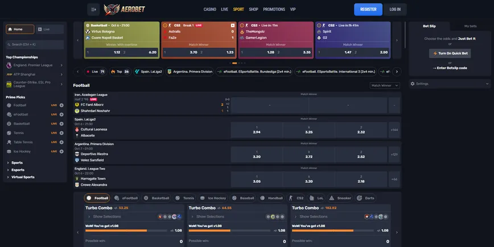Select the Home toggle in the sidebar
Screen dimensions: 494x247
[x=19, y=29]
